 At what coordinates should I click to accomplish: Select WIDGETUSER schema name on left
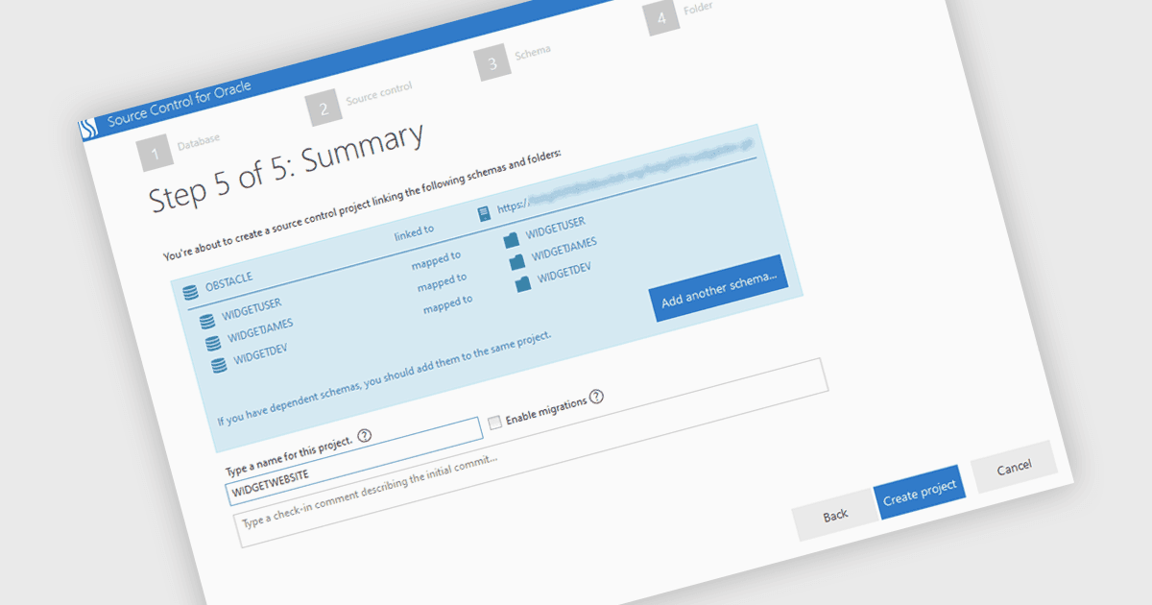click(x=253, y=307)
